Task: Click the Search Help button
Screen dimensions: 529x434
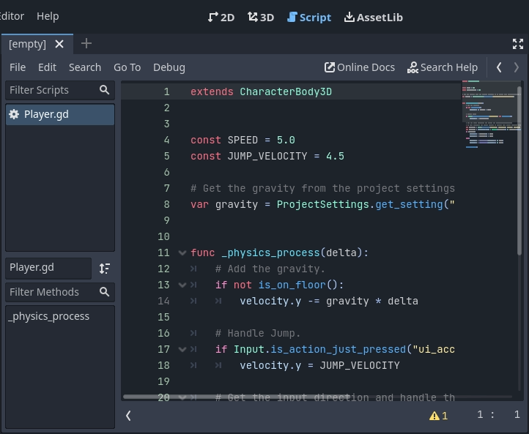Action: (x=443, y=67)
